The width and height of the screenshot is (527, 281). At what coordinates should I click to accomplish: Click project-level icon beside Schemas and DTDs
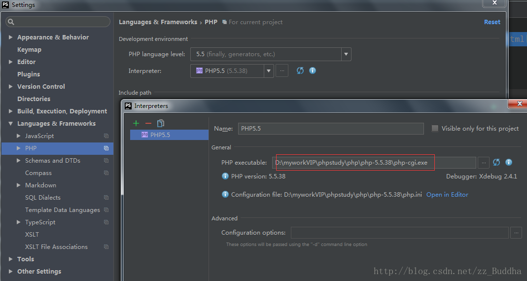(x=106, y=161)
